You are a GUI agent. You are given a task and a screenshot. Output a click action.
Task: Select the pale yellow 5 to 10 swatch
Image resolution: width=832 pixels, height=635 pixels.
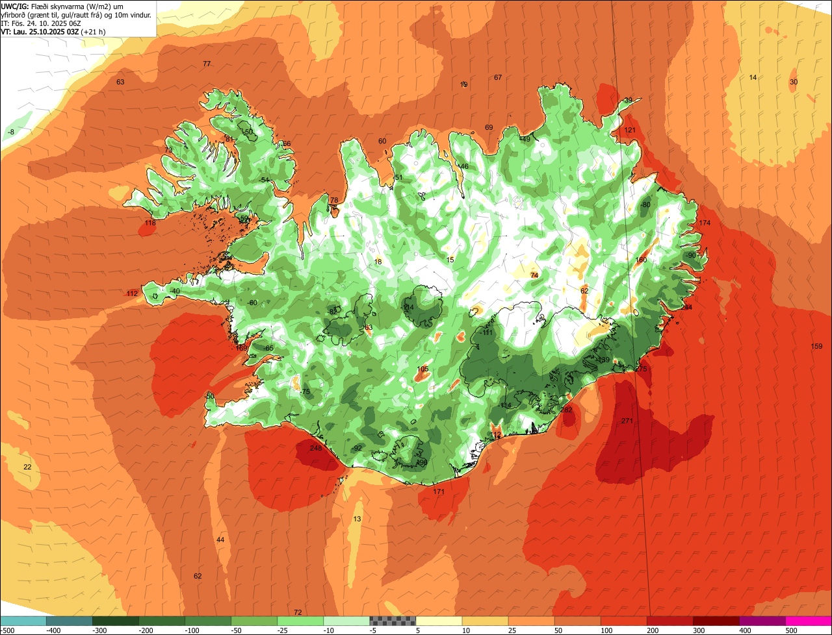click(439, 621)
